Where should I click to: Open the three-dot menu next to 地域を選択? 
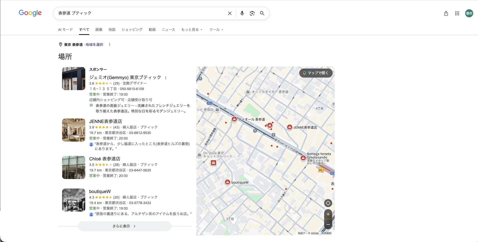(x=109, y=44)
